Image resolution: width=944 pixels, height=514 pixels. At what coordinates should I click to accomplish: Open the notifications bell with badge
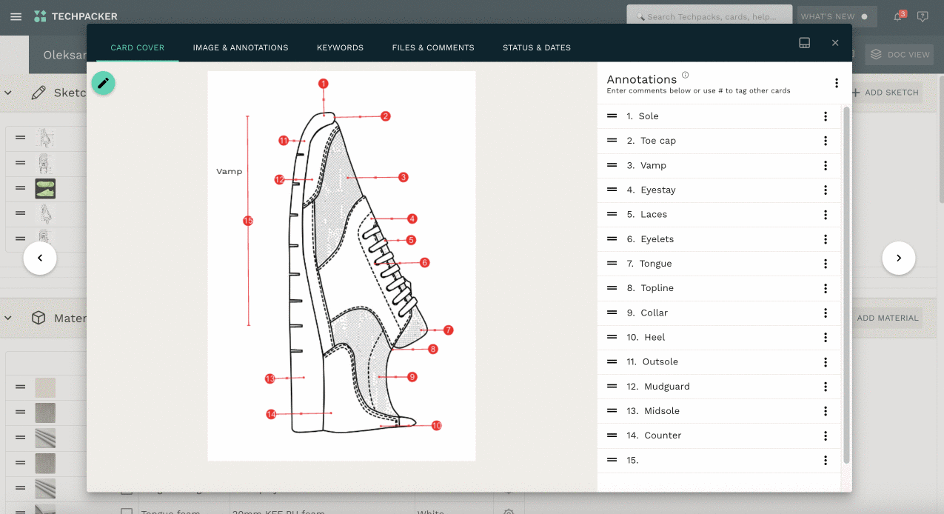[897, 16]
